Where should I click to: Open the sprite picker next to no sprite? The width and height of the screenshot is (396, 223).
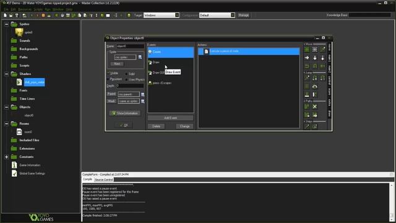pyautogui.click(x=140, y=57)
